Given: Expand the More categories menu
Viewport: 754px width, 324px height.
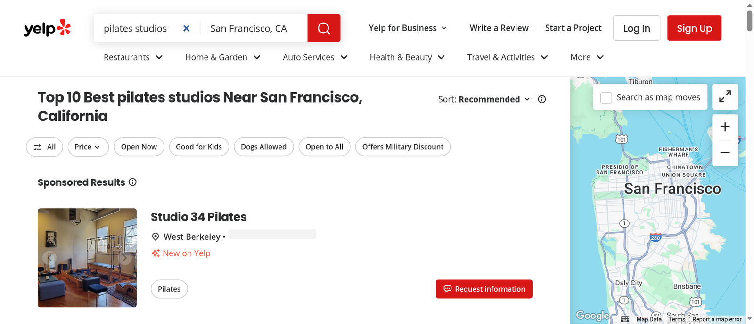Looking at the screenshot, I should tap(587, 57).
